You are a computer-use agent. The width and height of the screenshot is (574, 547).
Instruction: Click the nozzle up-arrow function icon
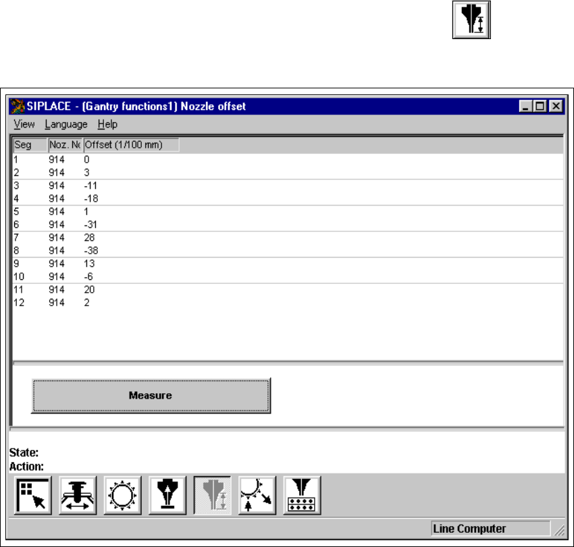167,496
